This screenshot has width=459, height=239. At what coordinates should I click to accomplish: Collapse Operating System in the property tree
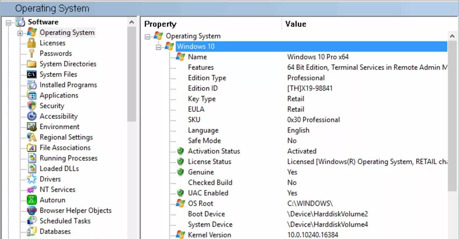pyautogui.click(x=148, y=37)
